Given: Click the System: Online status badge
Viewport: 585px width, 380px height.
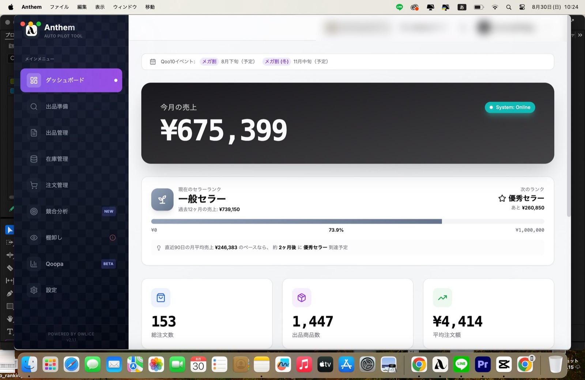Looking at the screenshot, I should (510, 107).
